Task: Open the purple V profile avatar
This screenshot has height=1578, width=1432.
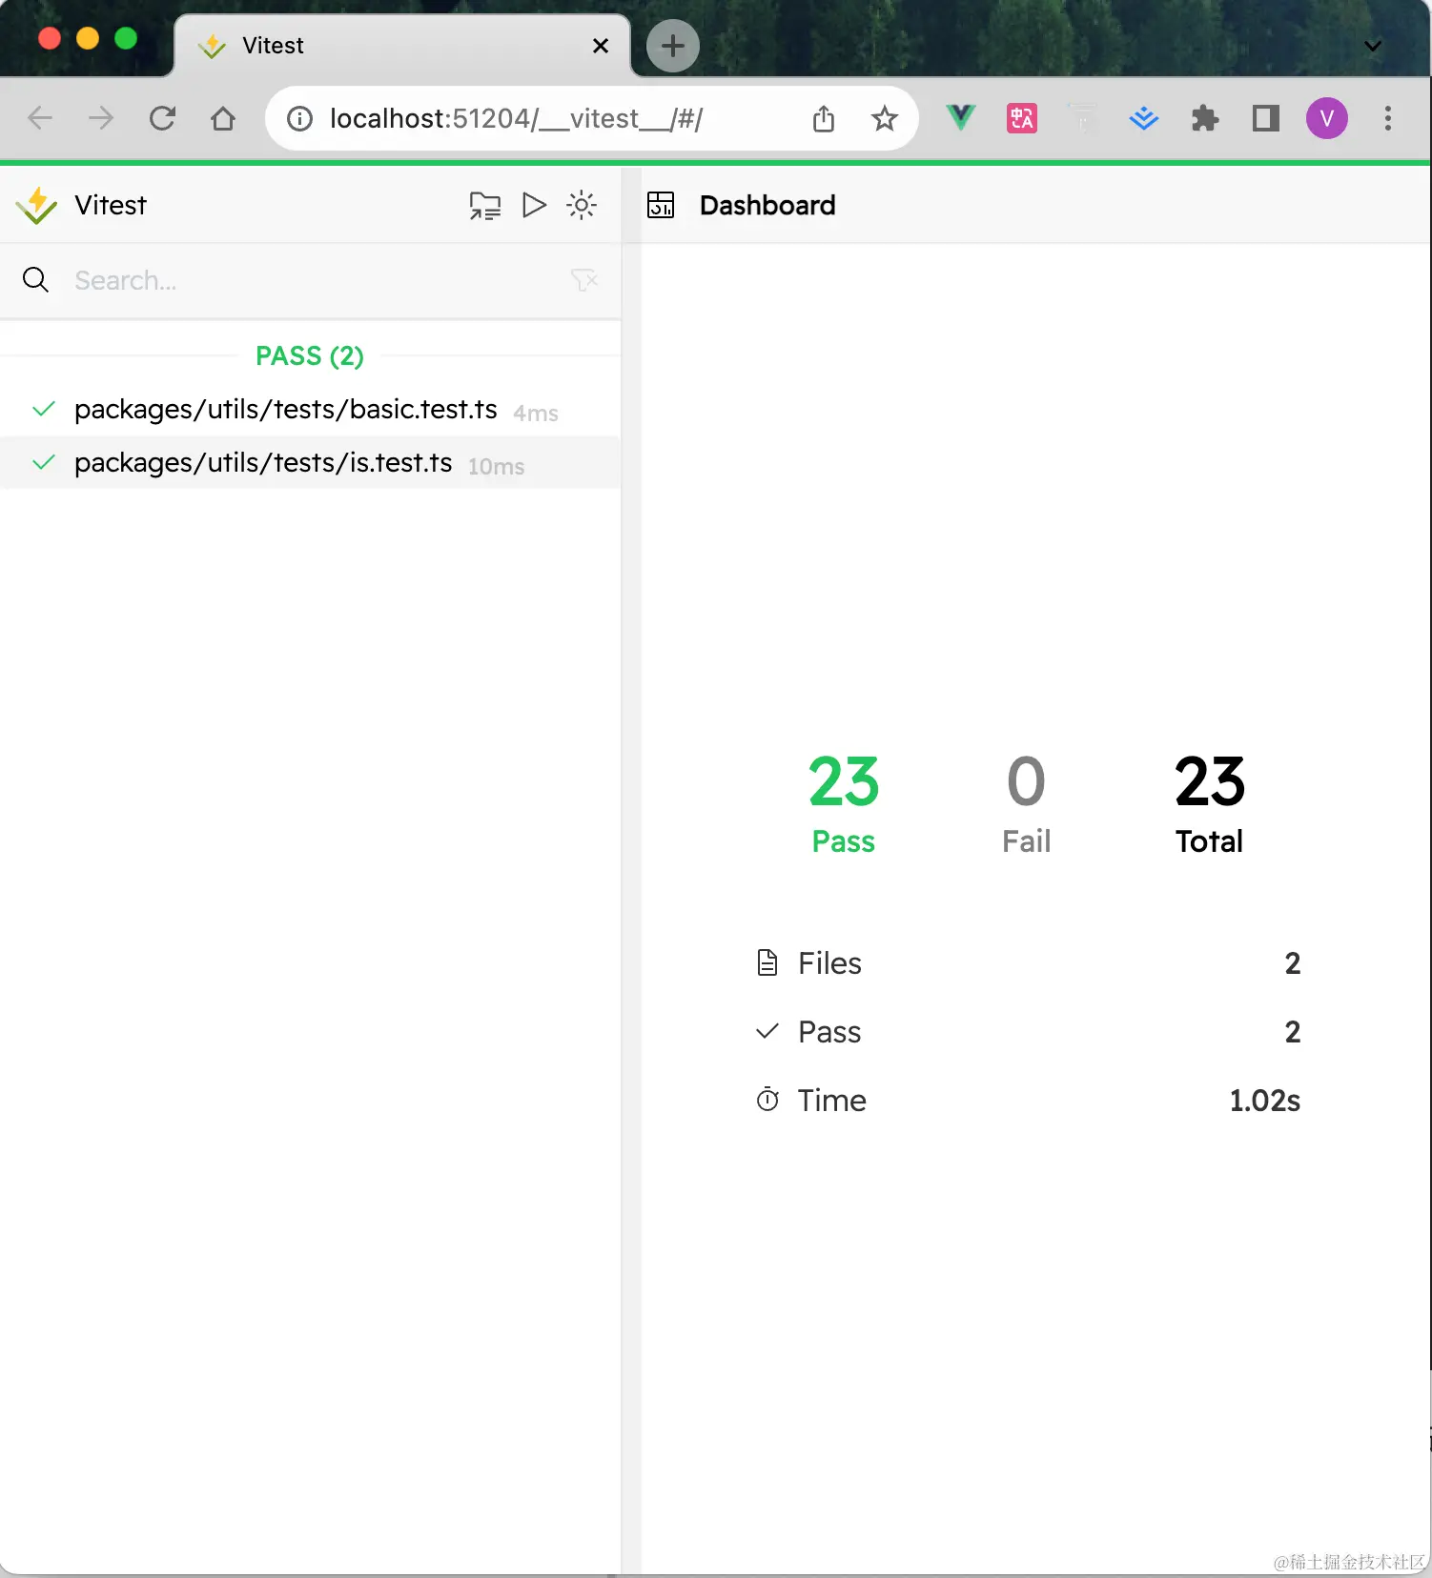Action: [x=1327, y=118]
